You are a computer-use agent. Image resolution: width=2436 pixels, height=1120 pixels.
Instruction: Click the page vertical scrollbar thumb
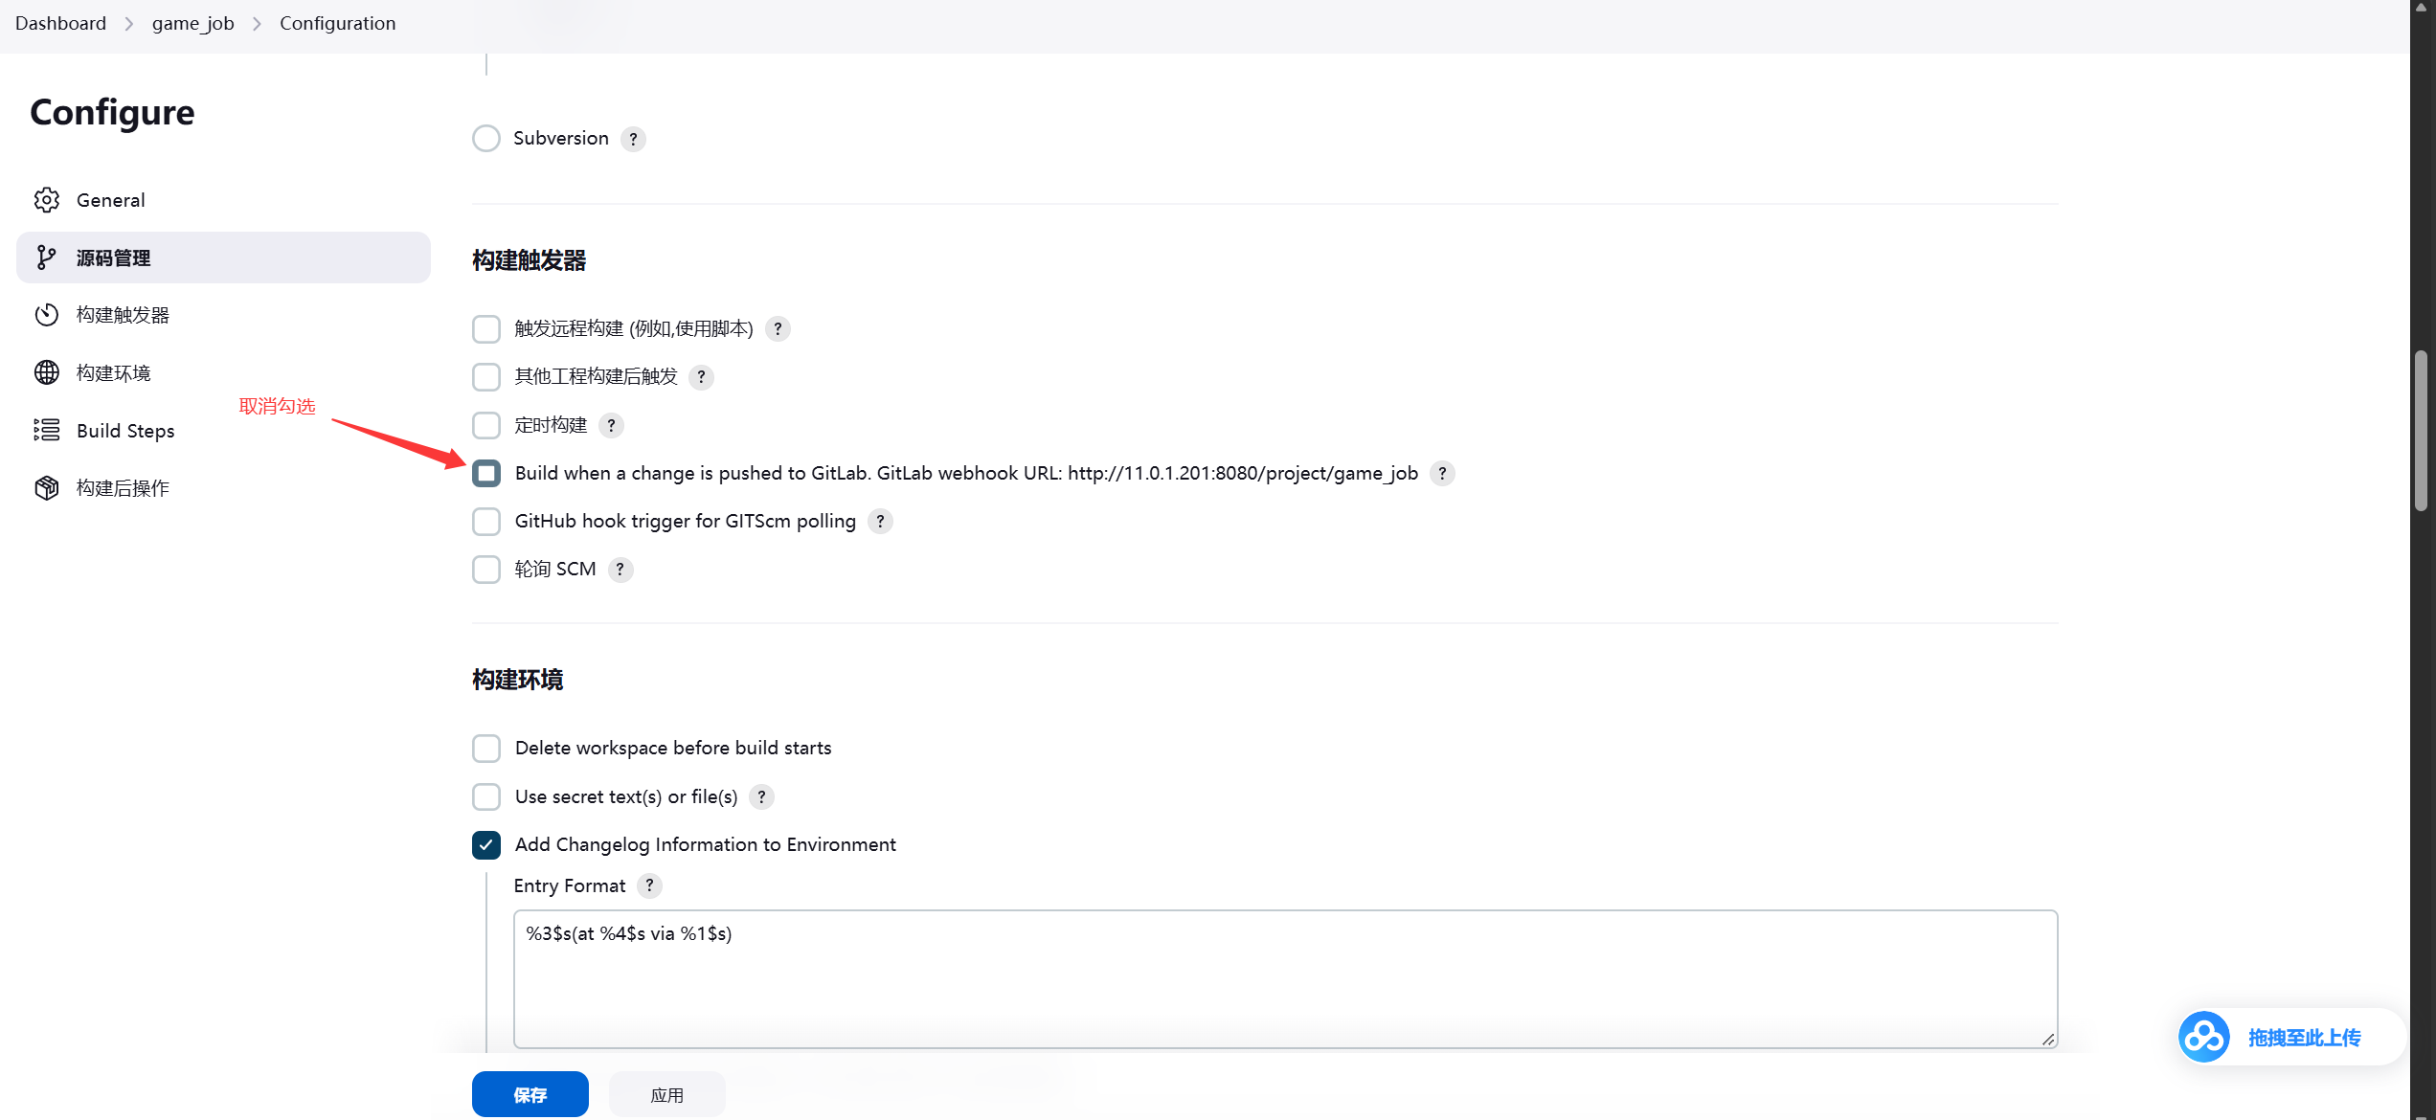tap(2422, 431)
